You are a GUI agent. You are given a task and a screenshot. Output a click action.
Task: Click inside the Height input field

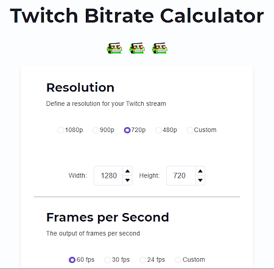coord(181,176)
